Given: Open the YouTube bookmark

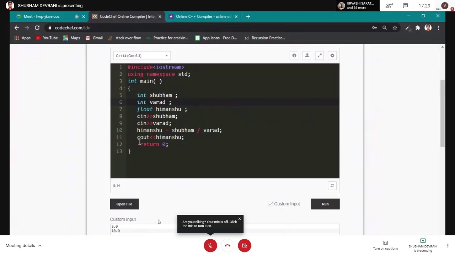Looking at the screenshot, I should (x=47, y=38).
